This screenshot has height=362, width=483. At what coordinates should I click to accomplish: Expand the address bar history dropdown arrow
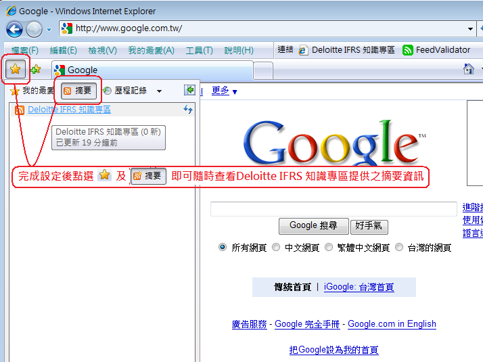(x=470, y=29)
